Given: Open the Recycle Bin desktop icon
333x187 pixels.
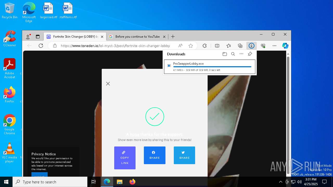Looking at the screenshot, I should (x=10, y=11).
